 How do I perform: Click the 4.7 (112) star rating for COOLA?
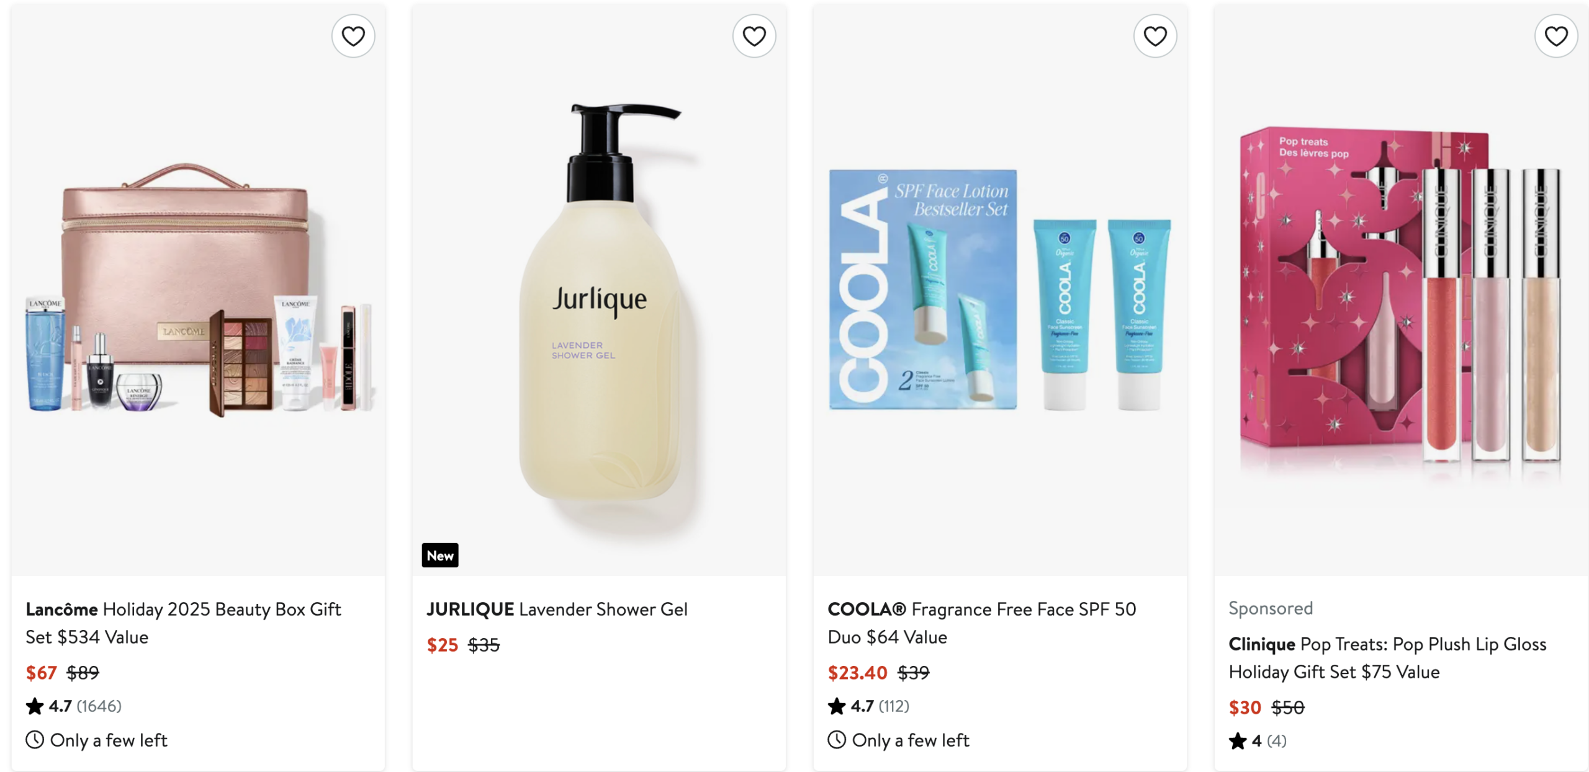point(868,706)
